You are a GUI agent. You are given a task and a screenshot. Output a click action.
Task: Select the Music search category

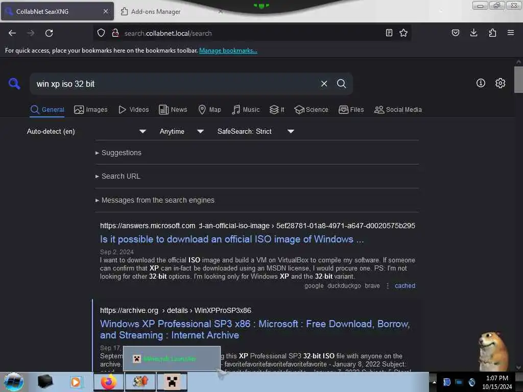(x=246, y=110)
